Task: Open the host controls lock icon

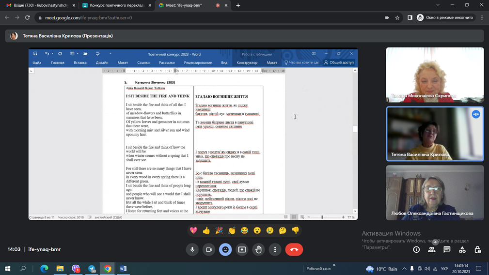Action: pyautogui.click(x=477, y=249)
